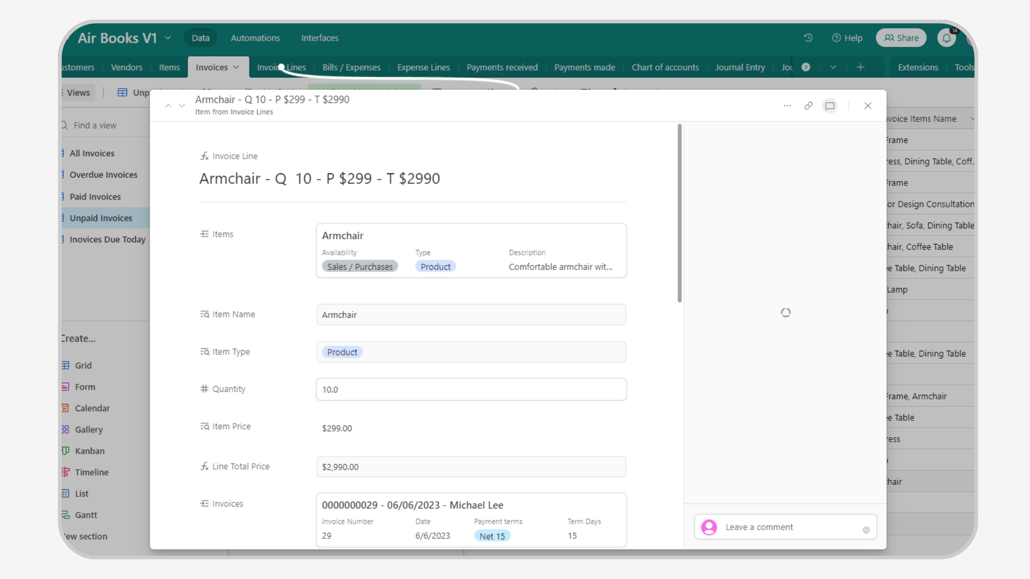Click Quantity field number icon

pyautogui.click(x=204, y=389)
